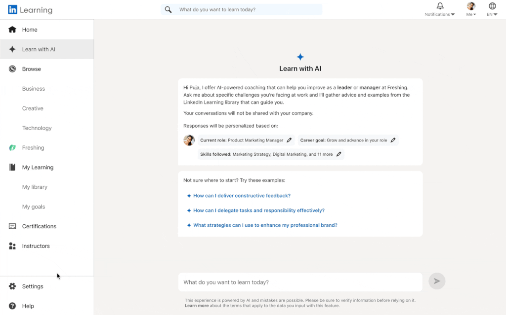Expand the Notifications dropdown
The image size is (506, 315).
[439, 14]
